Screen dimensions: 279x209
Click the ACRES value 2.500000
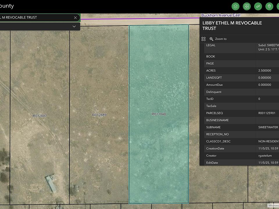(264, 71)
